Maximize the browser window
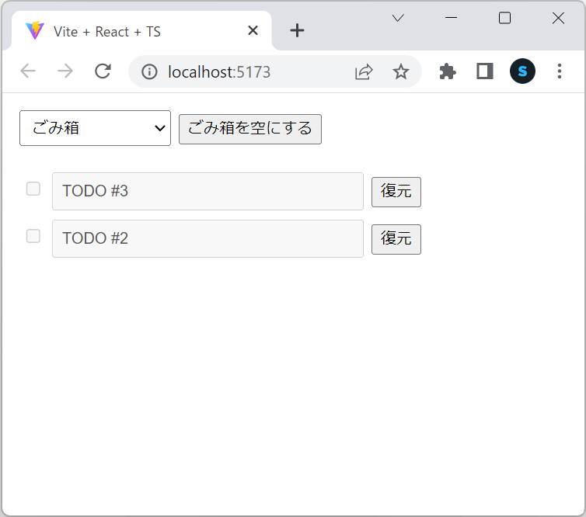Image resolution: width=586 pixels, height=517 pixels. 504,18
